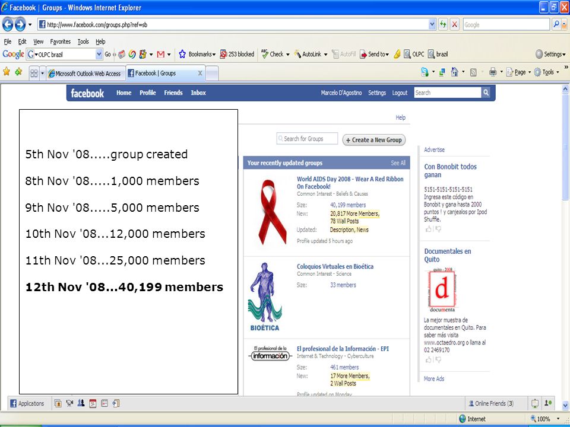Open a new blank tab
570x427 pixels.
click(212, 74)
